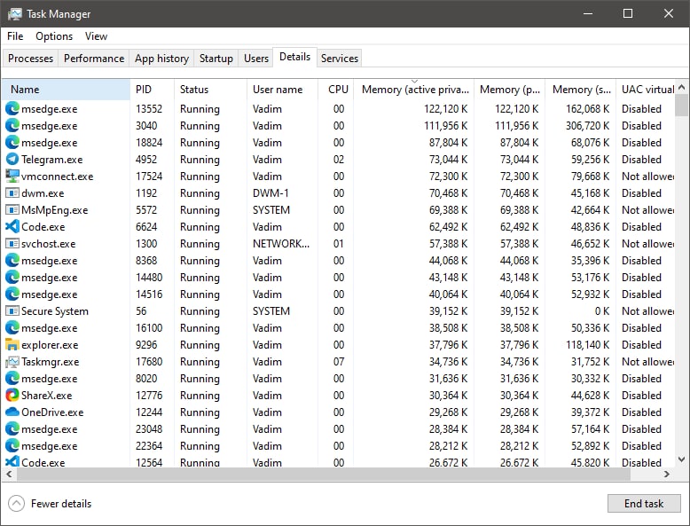690x526 pixels.
Task: Click the horizontal scrollbar thumb
Action: click(x=324, y=474)
